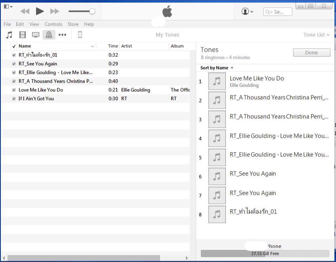Select RT_See You Again in the song list
The width and height of the screenshot is (336, 262).
[38, 64]
